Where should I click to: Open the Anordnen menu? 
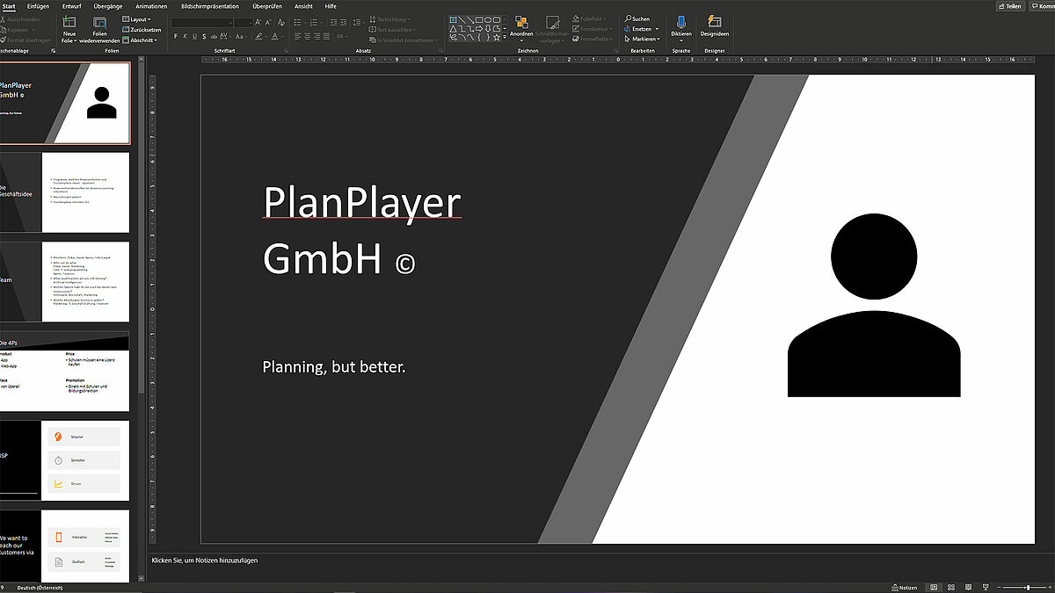coord(521,28)
